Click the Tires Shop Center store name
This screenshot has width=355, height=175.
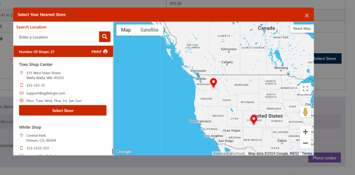(36, 65)
